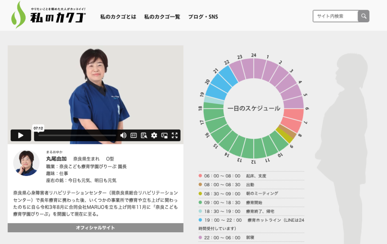Go to ブログ・SNS page
Viewport: 387px width, 244px height.
(203, 17)
